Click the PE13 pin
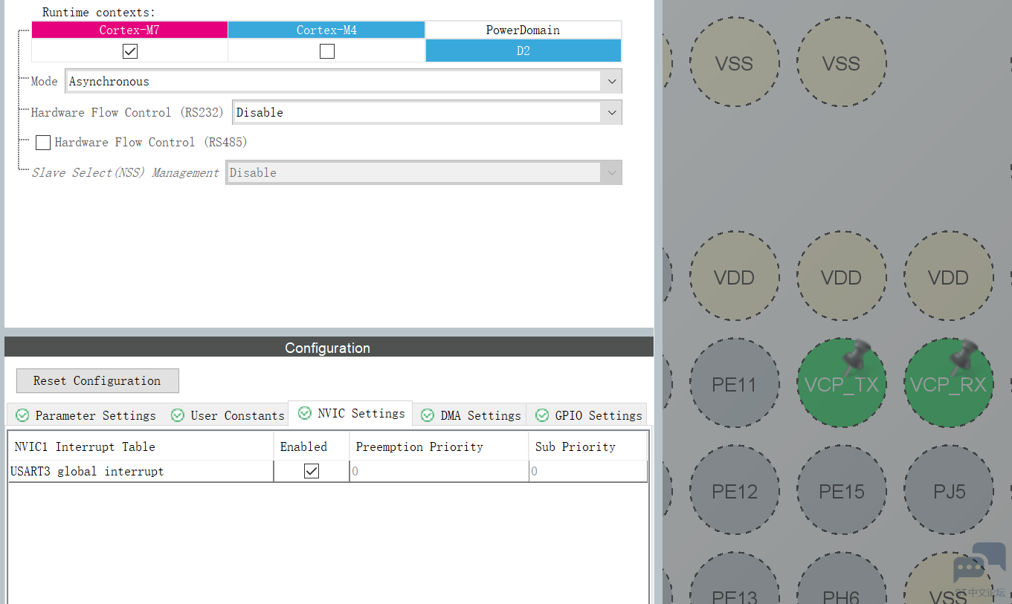The image size is (1012, 604). point(735,579)
